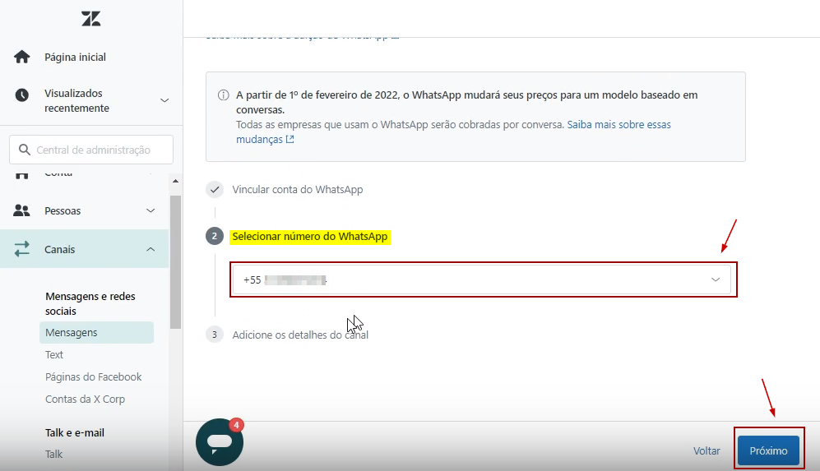820x471 pixels.
Task: Open the chat widget bubble
Action: tap(220, 442)
